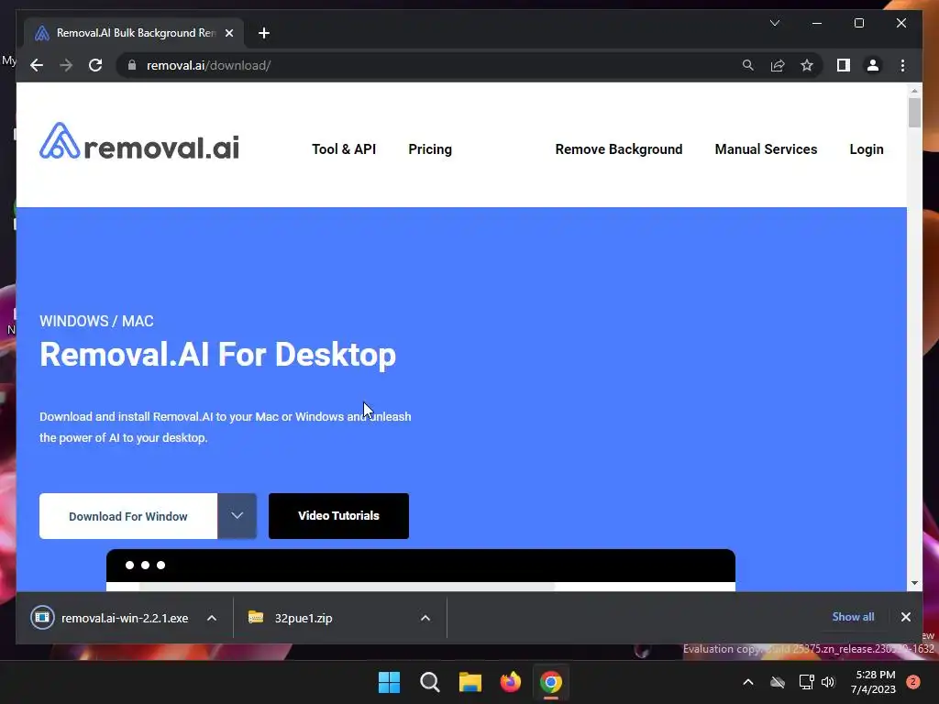
Task: Click the forward navigation arrow
Action: [66, 65]
